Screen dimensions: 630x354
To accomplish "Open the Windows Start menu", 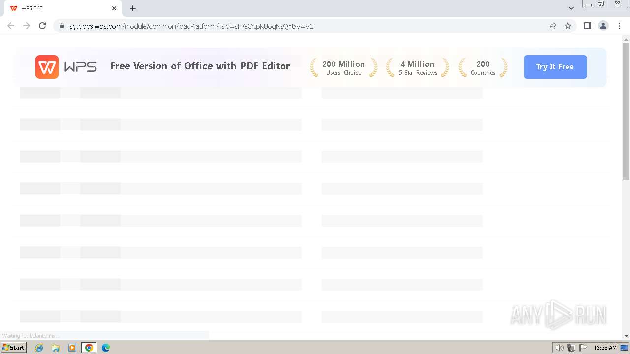I will (13, 348).
